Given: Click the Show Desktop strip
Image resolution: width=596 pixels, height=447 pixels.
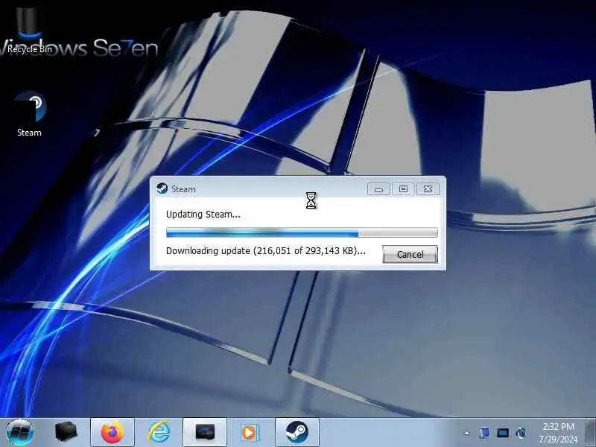Looking at the screenshot, I should (x=590, y=432).
